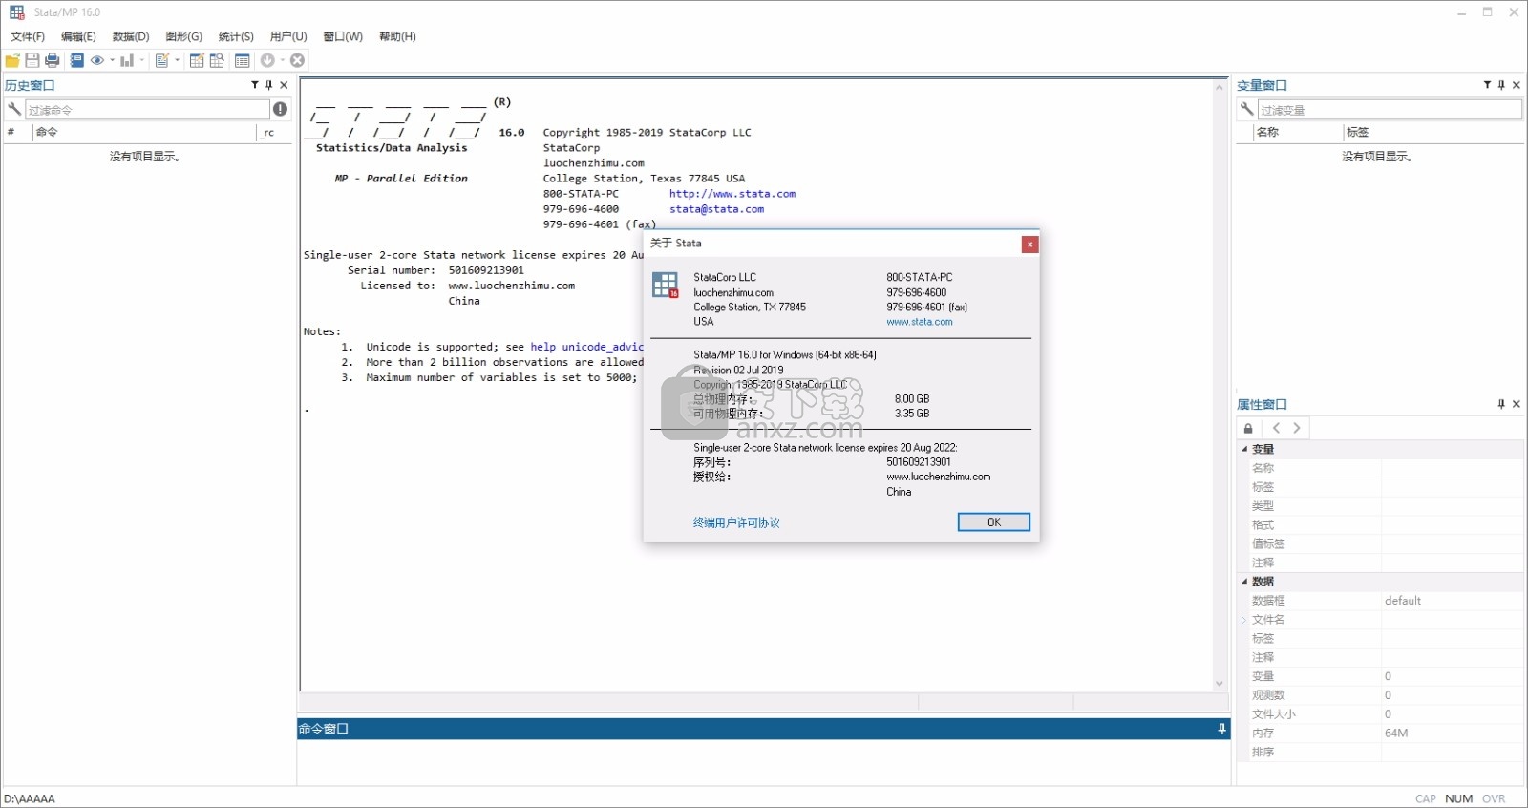Open the Data Editor (edit) icon
1528x808 pixels.
click(197, 60)
